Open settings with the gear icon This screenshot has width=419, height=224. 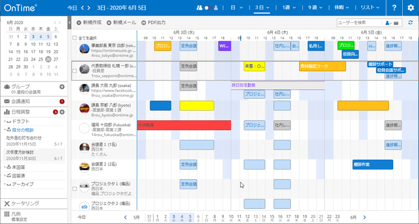[411, 8]
